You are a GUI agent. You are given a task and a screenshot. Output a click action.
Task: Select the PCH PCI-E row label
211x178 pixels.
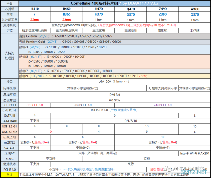(x=9, y=105)
